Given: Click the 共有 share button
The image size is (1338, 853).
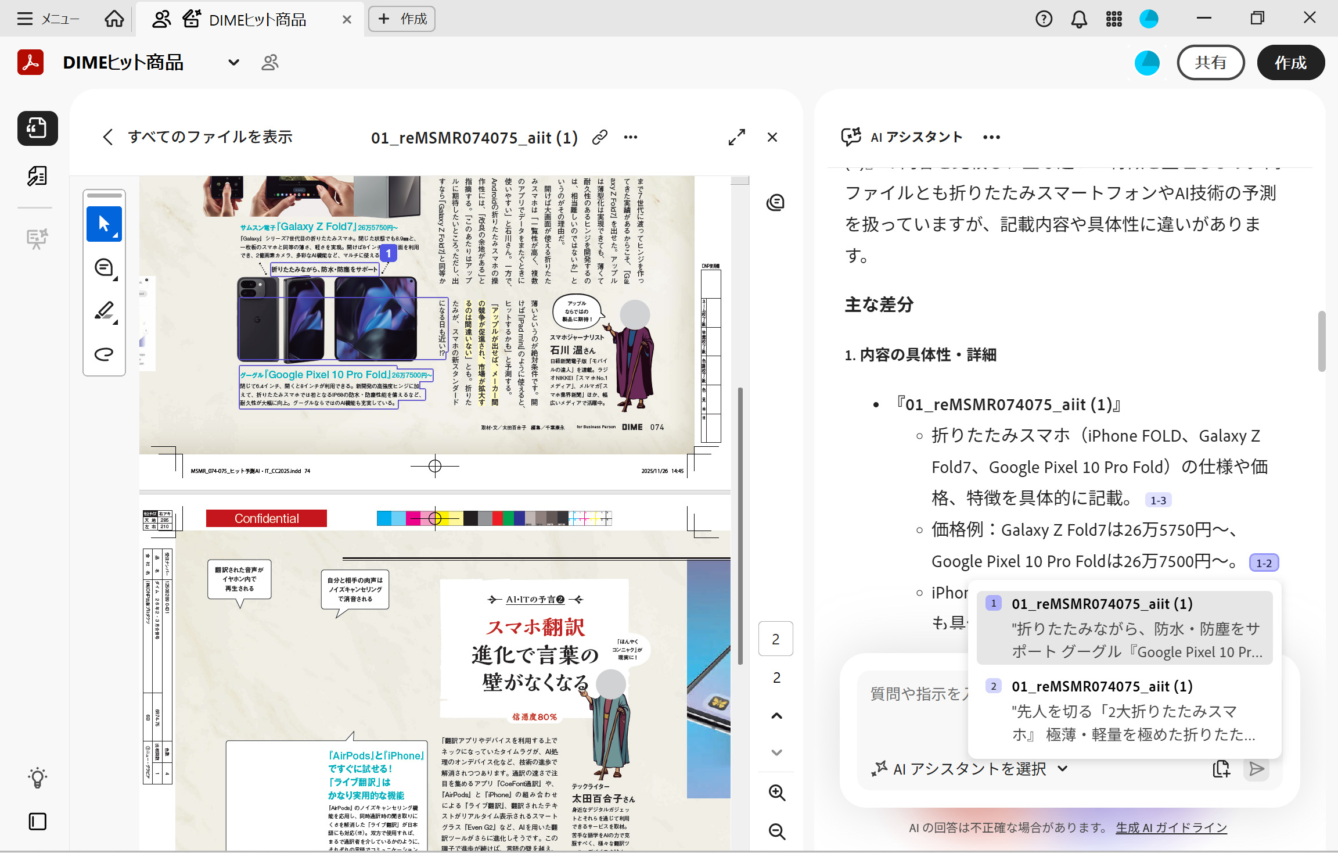Looking at the screenshot, I should (x=1210, y=62).
